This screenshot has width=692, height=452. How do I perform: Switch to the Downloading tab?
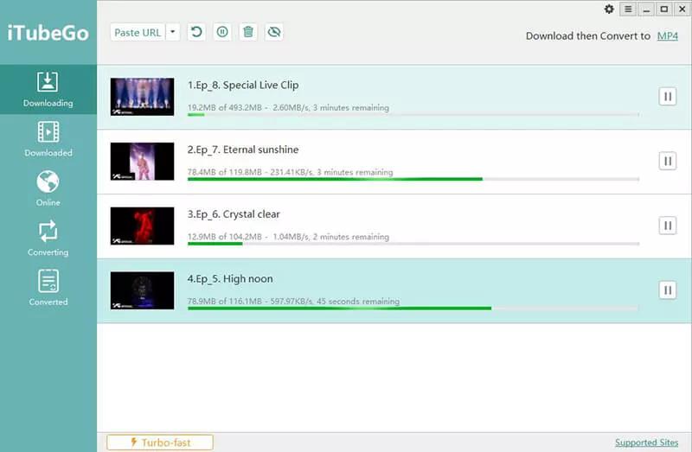[48, 90]
